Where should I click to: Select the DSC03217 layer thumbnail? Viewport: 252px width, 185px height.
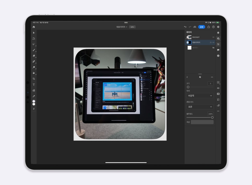click(x=189, y=37)
